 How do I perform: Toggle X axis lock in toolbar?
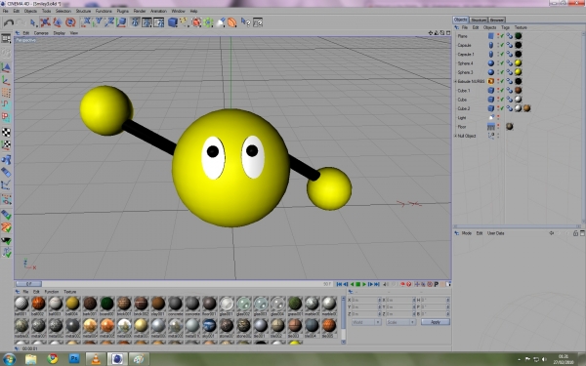[x=86, y=22]
